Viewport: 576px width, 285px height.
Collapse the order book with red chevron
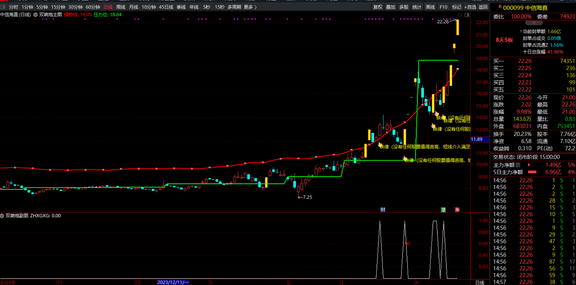tap(534, 23)
